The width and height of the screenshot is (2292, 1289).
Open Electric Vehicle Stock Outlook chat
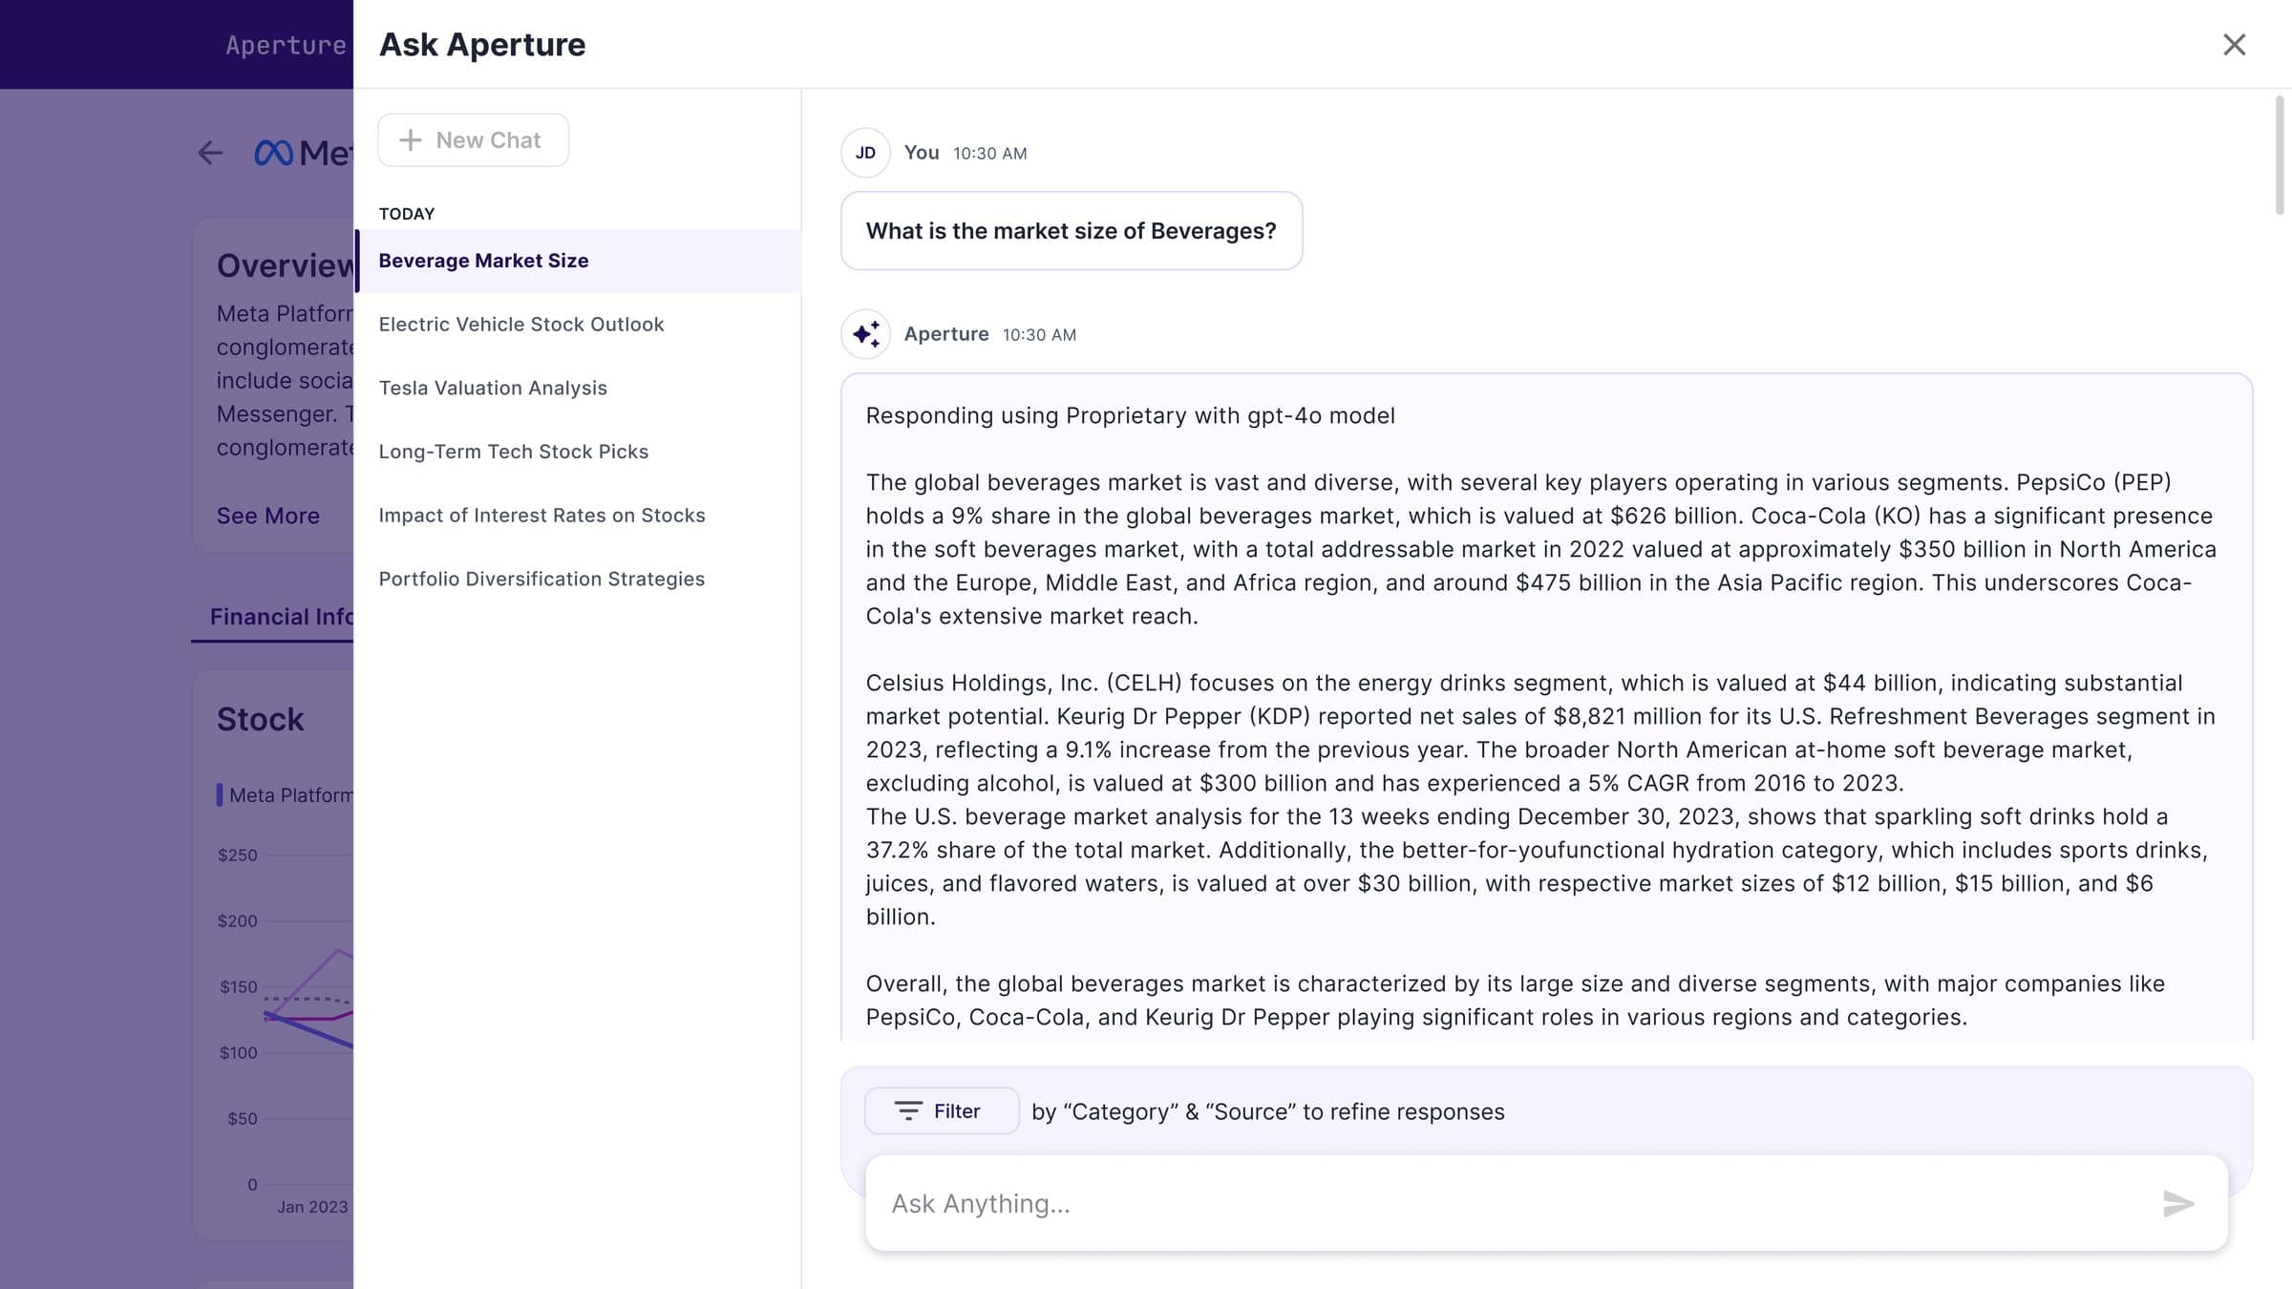click(x=577, y=325)
